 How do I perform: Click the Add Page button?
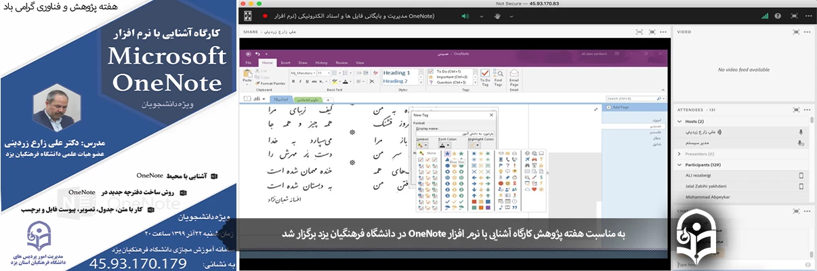[x=620, y=107]
